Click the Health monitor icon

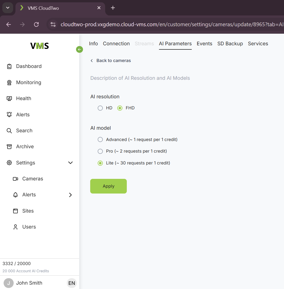pos(9,99)
